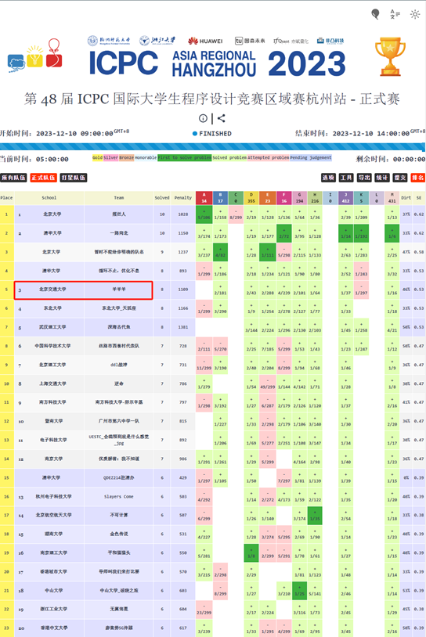
Task: Click the Huawei sponsor logo
Action: pos(205,41)
